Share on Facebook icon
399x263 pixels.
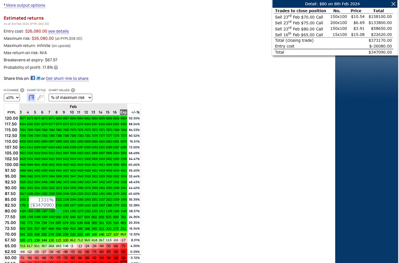coord(33,78)
